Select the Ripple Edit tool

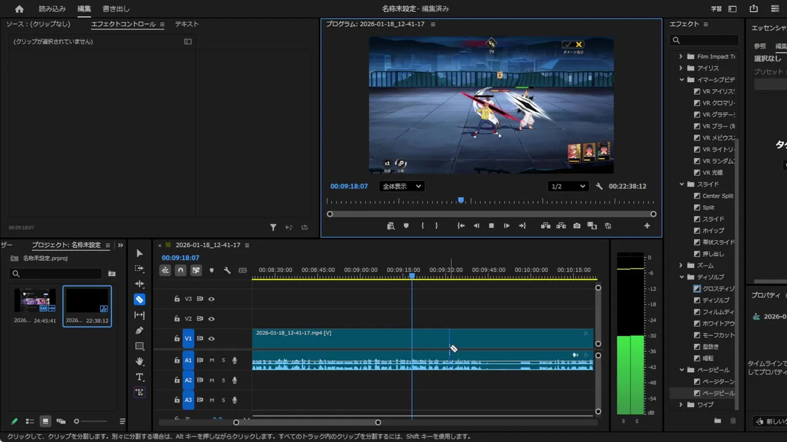[x=140, y=284]
